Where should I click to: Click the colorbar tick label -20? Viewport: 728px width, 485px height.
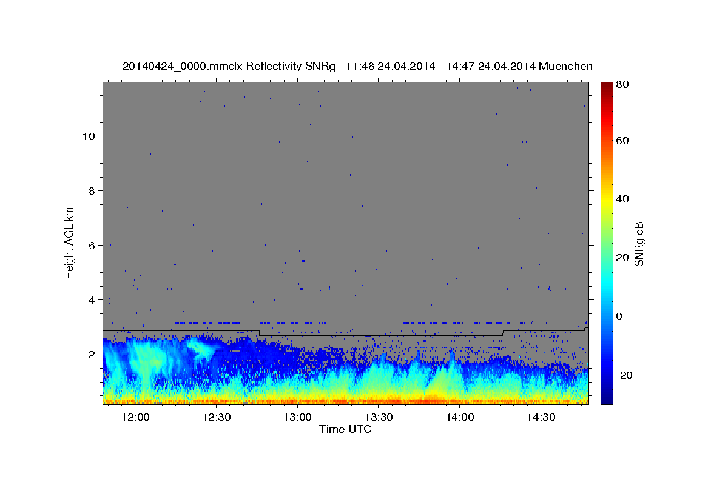click(x=625, y=375)
